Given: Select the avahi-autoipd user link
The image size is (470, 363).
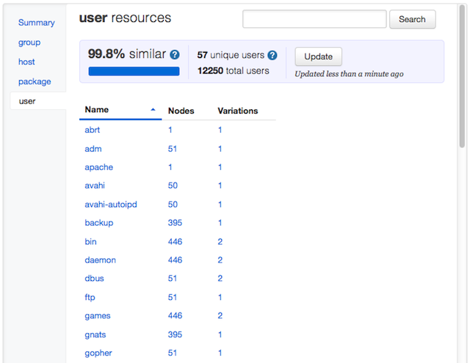Looking at the screenshot, I should tap(111, 205).
